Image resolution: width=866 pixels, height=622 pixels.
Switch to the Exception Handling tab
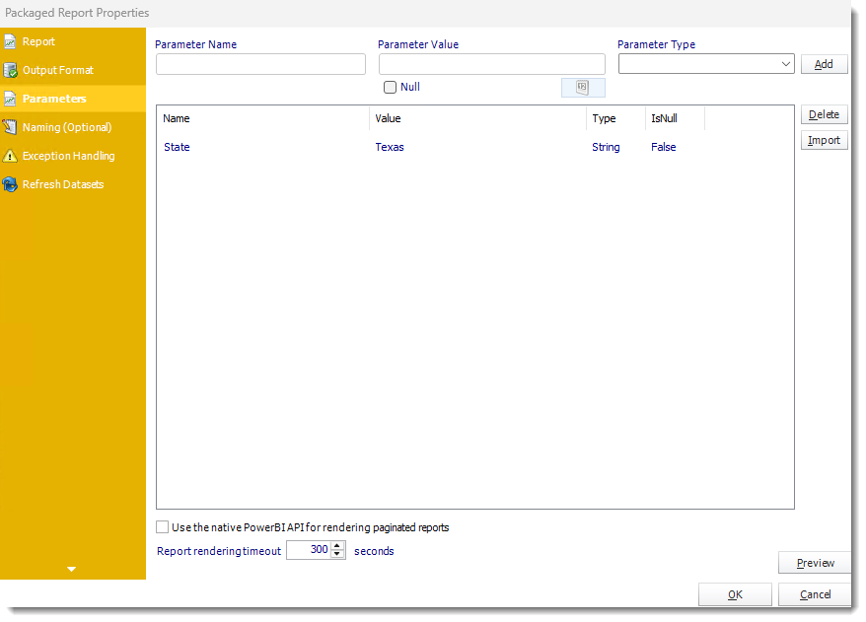(68, 156)
